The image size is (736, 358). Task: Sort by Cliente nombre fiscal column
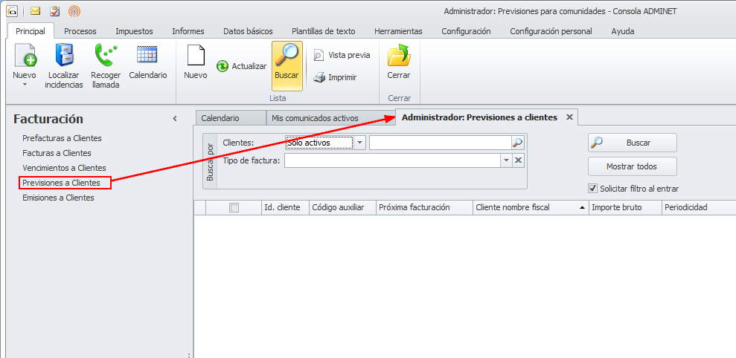(531, 207)
